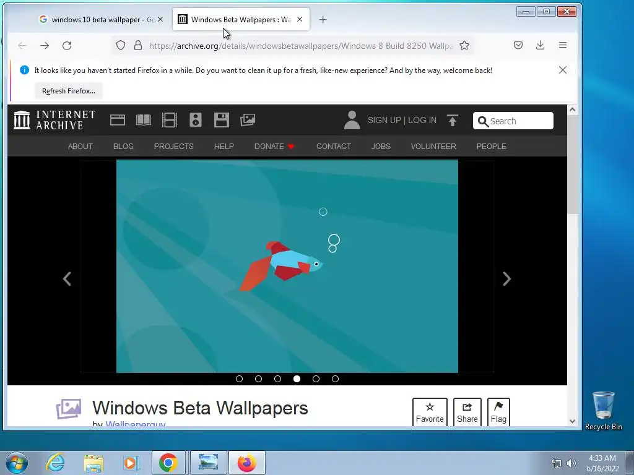The width and height of the screenshot is (634, 475).
Task: Open a new browser tab
Action: (x=323, y=19)
